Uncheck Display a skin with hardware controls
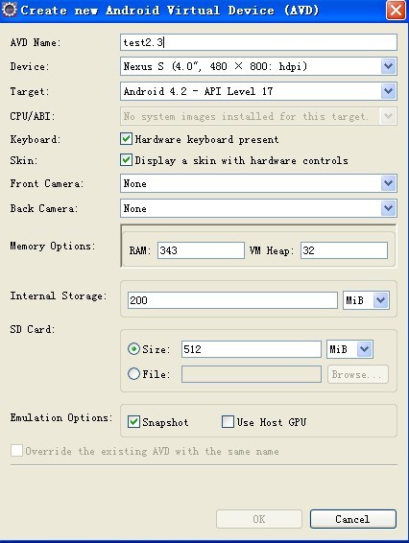This screenshot has height=543, width=409. [x=126, y=160]
